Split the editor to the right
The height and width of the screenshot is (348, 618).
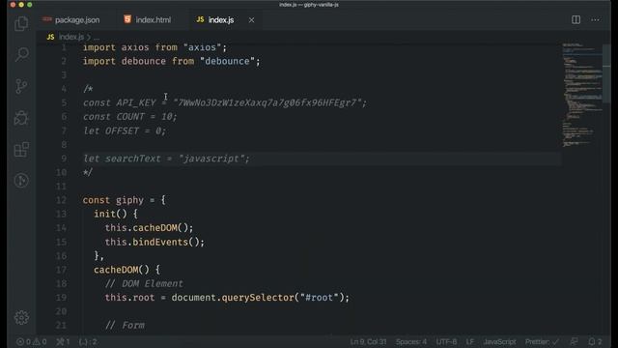pyautogui.click(x=576, y=19)
